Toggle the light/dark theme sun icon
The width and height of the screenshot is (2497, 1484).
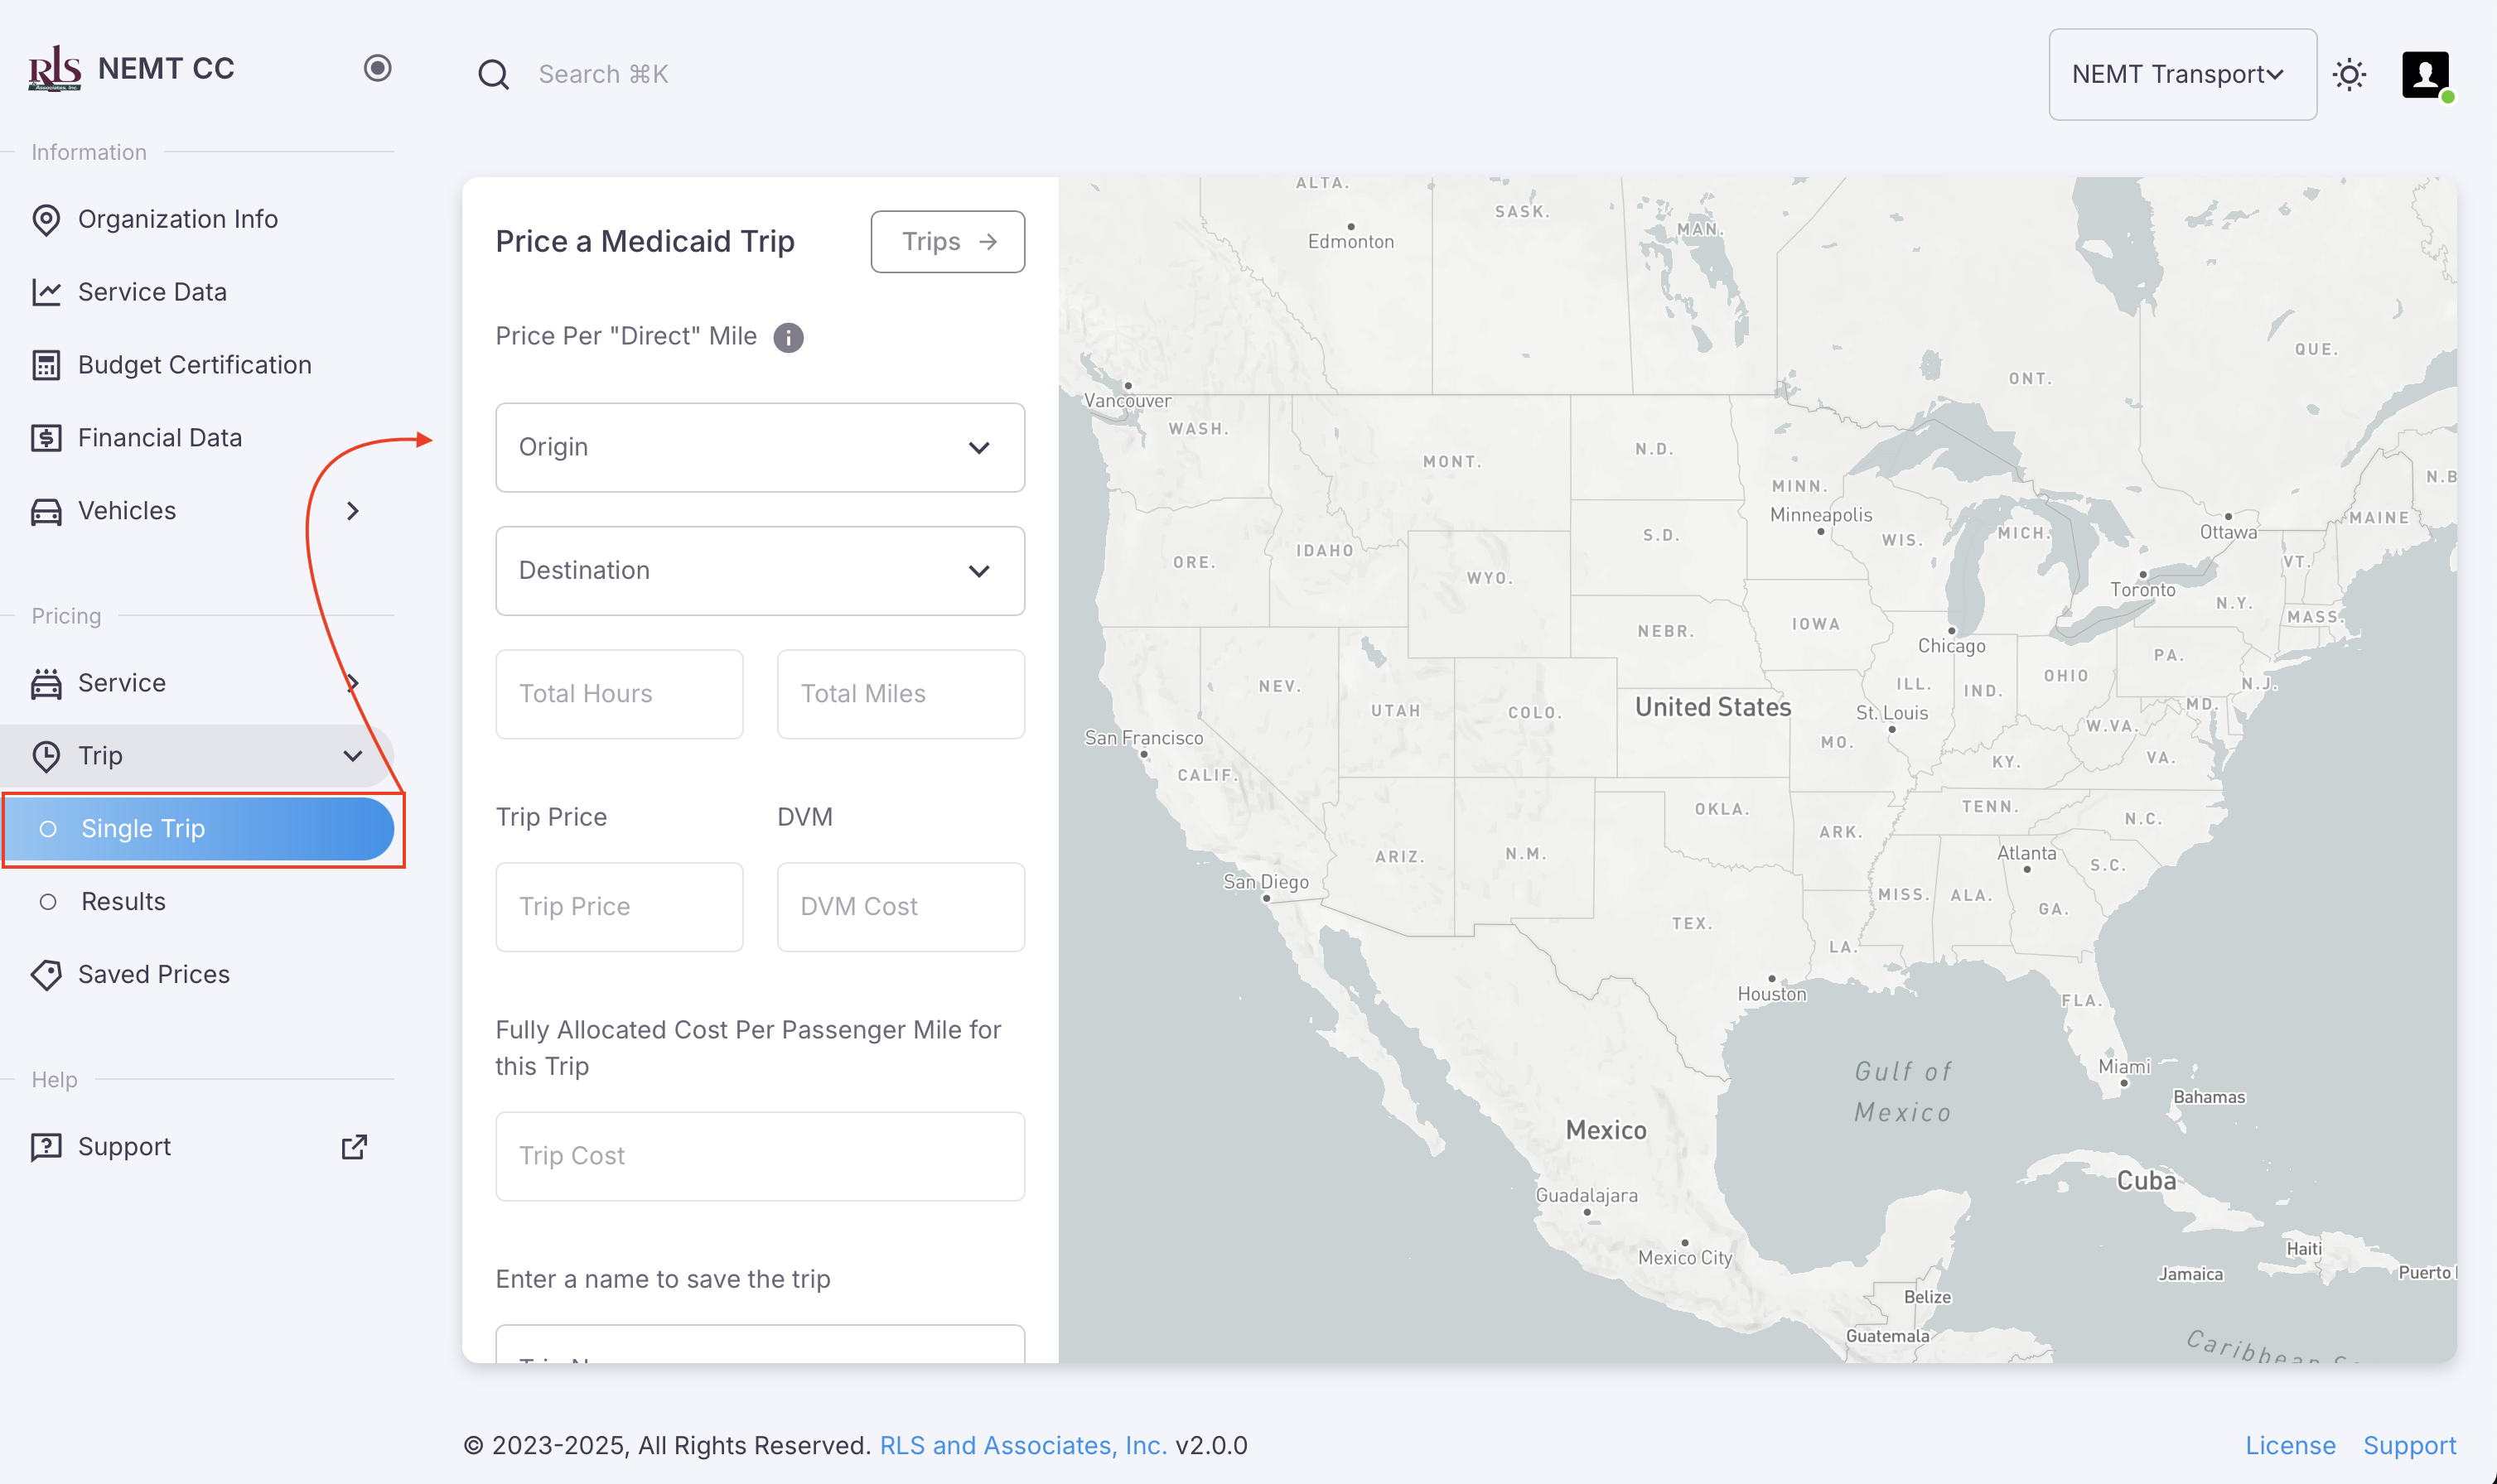[x=2349, y=75]
